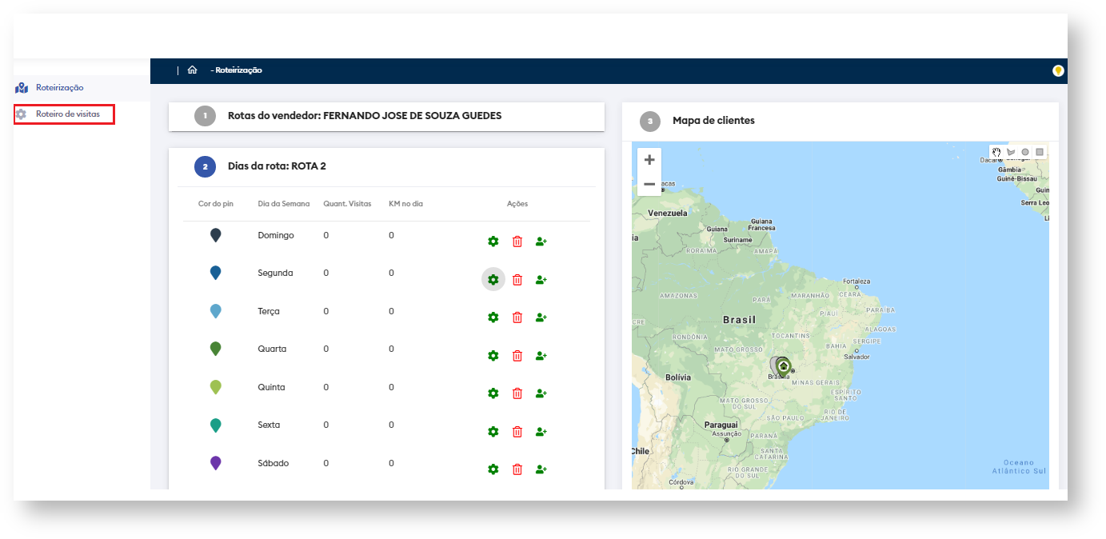Click the Quarta dark green pin color
The height and width of the screenshot is (539, 1106).
(x=215, y=349)
